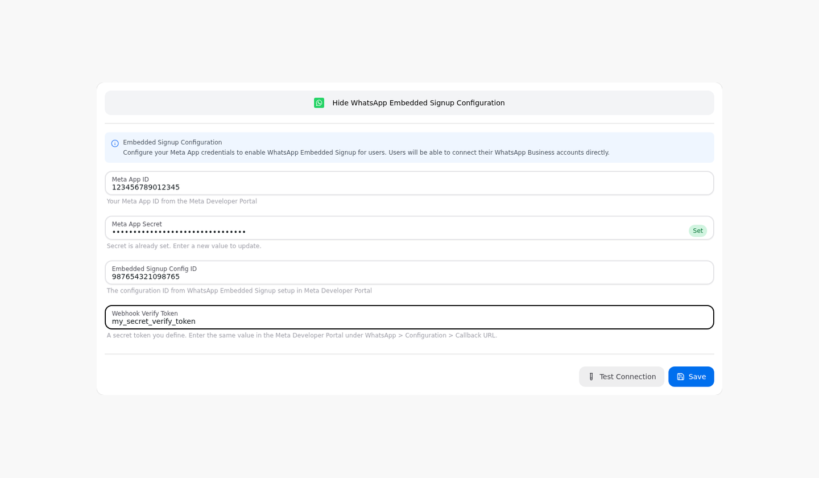Focus the Meta App Secret field
The height and width of the screenshot is (478, 819).
pos(409,228)
